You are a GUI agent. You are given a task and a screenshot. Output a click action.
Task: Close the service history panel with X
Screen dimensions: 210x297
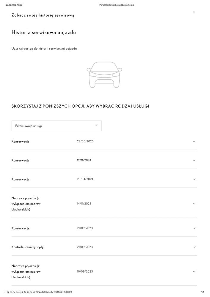194,12
